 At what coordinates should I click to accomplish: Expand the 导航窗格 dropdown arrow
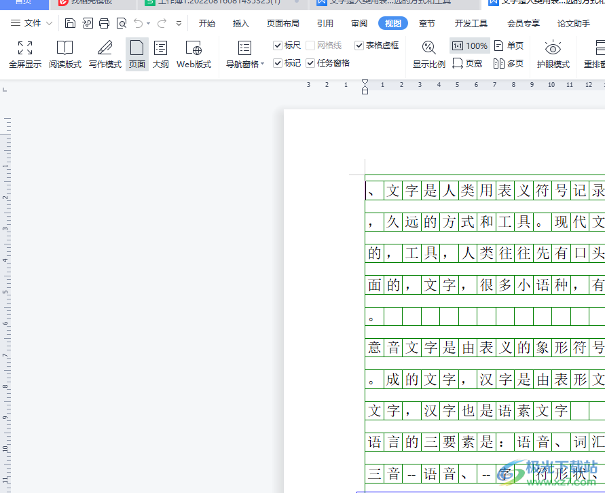coord(263,64)
